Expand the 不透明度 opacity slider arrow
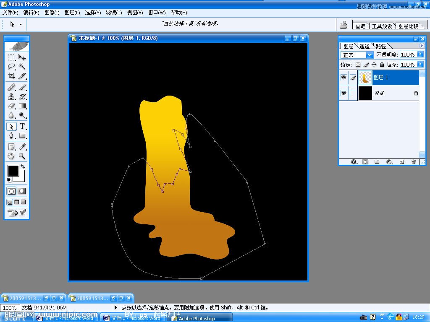Viewport: 430px width, 322px height. [420, 55]
